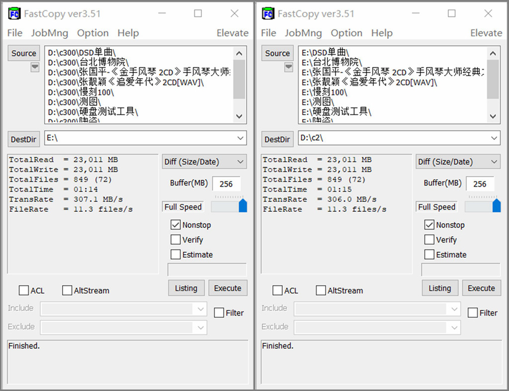Click source history arrow icon in right window
This screenshot has width=509, height=391.
click(x=289, y=67)
